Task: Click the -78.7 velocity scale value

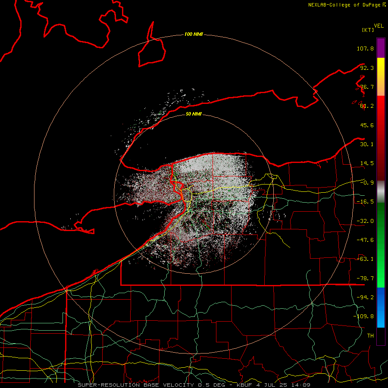Action: pyautogui.click(x=365, y=278)
